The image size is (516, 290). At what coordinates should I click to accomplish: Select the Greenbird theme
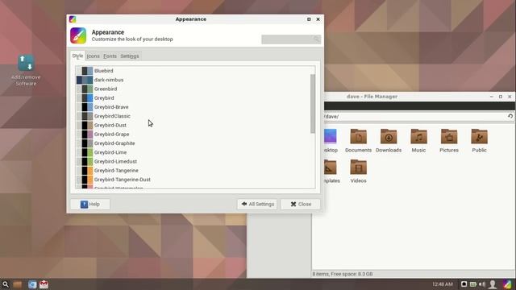point(195,89)
